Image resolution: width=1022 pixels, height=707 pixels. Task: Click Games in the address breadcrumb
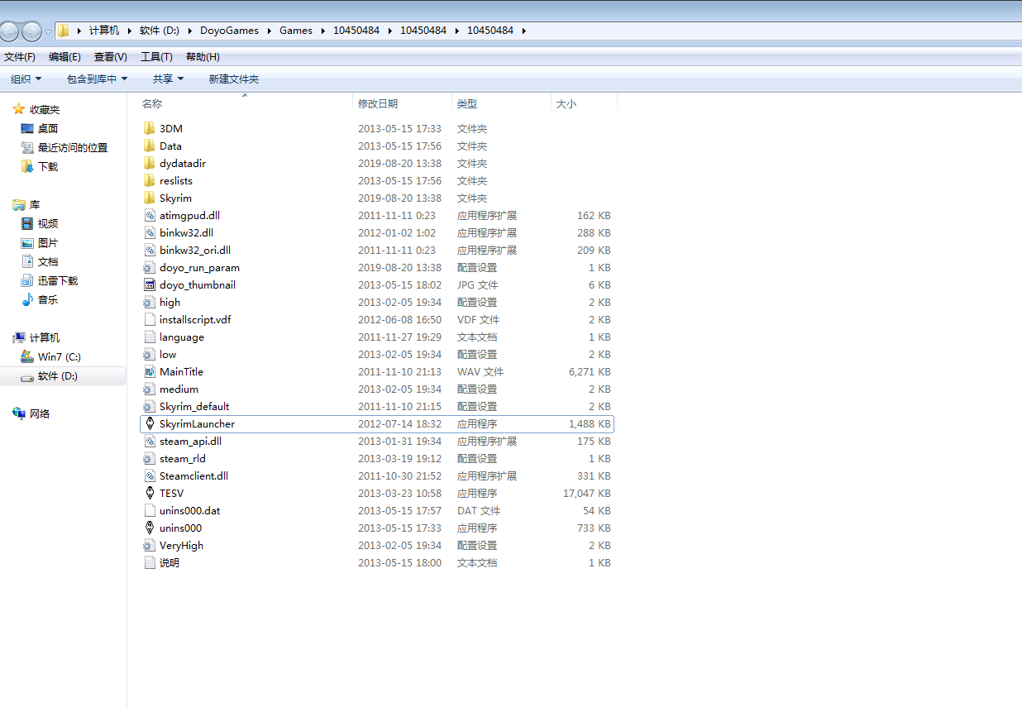click(x=296, y=31)
